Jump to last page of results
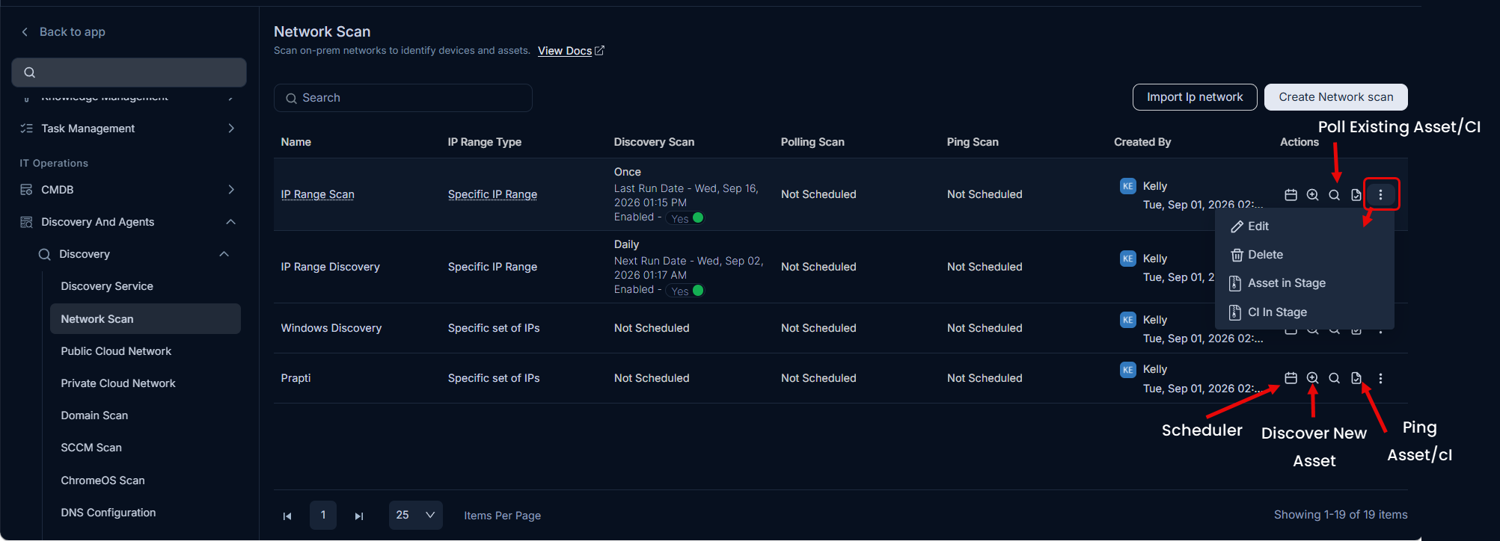Image resolution: width=1500 pixels, height=541 pixels. [x=359, y=516]
